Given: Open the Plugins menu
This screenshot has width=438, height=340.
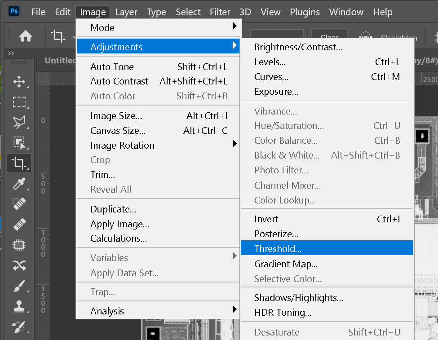Looking at the screenshot, I should (305, 12).
